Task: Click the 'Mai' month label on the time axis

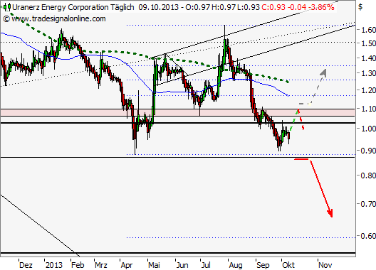Action: click(x=154, y=265)
